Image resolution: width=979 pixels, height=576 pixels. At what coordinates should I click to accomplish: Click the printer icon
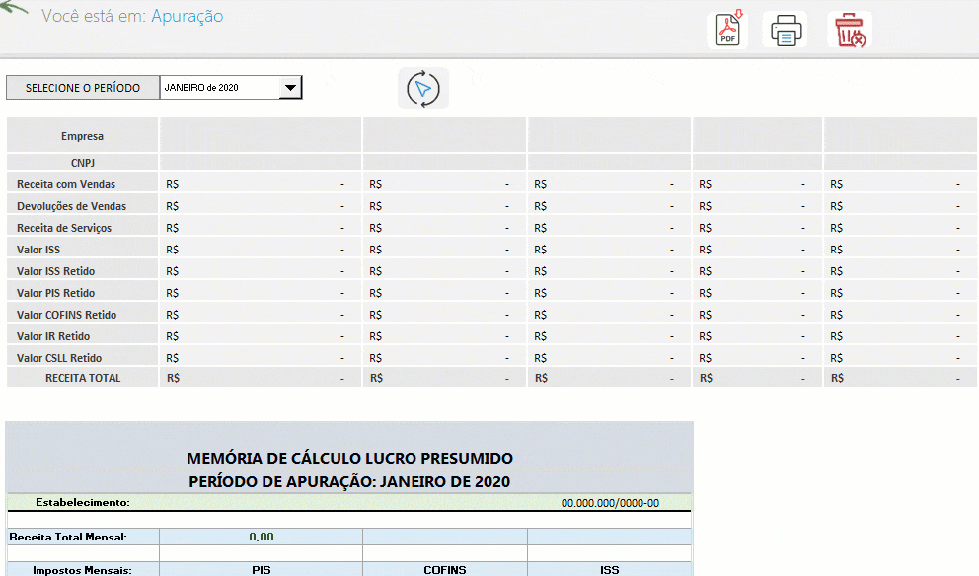pyautogui.click(x=786, y=30)
